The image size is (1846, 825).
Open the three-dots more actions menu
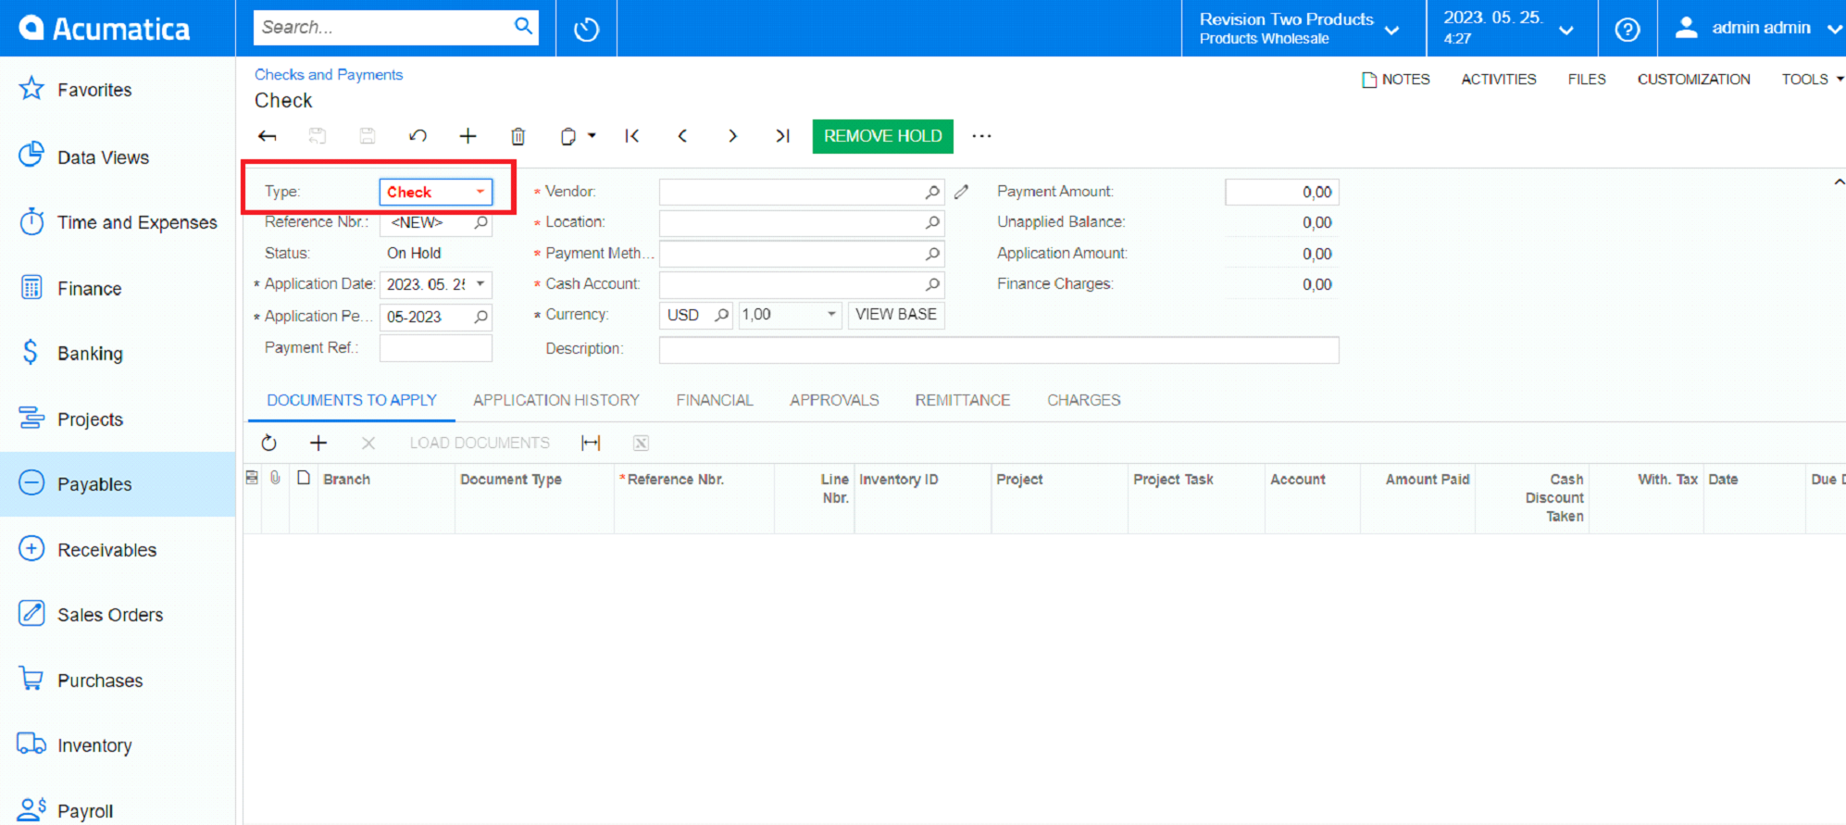click(982, 136)
